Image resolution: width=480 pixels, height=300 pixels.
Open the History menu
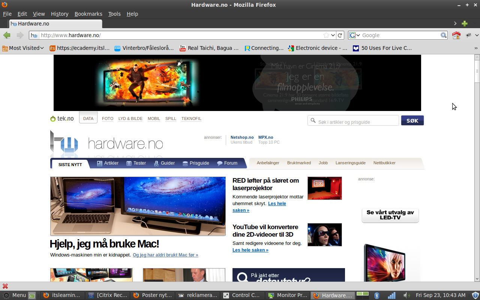tap(60, 14)
